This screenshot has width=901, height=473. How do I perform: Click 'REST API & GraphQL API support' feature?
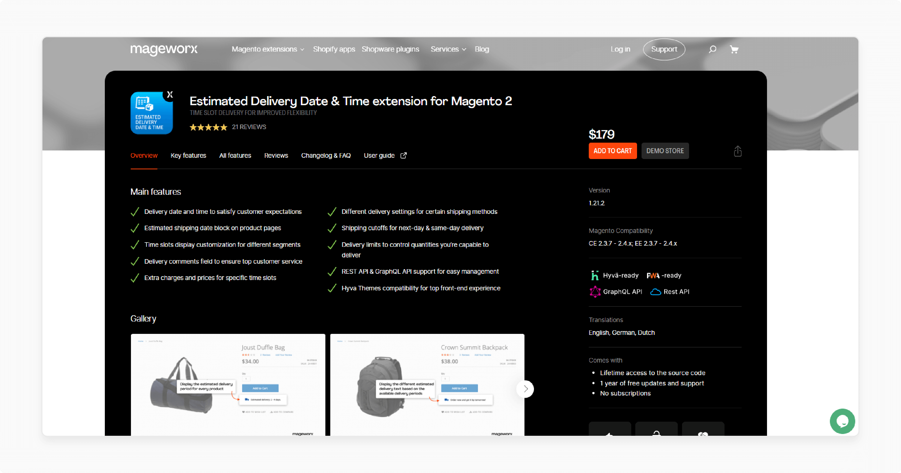point(420,271)
